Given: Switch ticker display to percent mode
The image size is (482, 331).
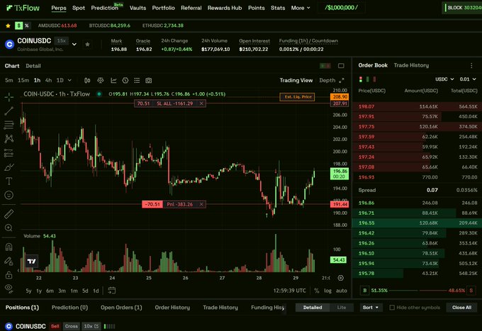Looking at the screenshot, I should (x=27, y=26).
